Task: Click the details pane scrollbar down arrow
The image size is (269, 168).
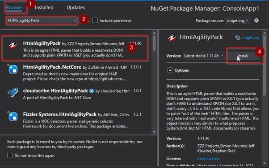Action: pyautogui.click(x=265, y=163)
